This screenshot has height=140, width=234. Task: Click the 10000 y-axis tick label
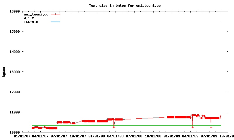coord(14,132)
